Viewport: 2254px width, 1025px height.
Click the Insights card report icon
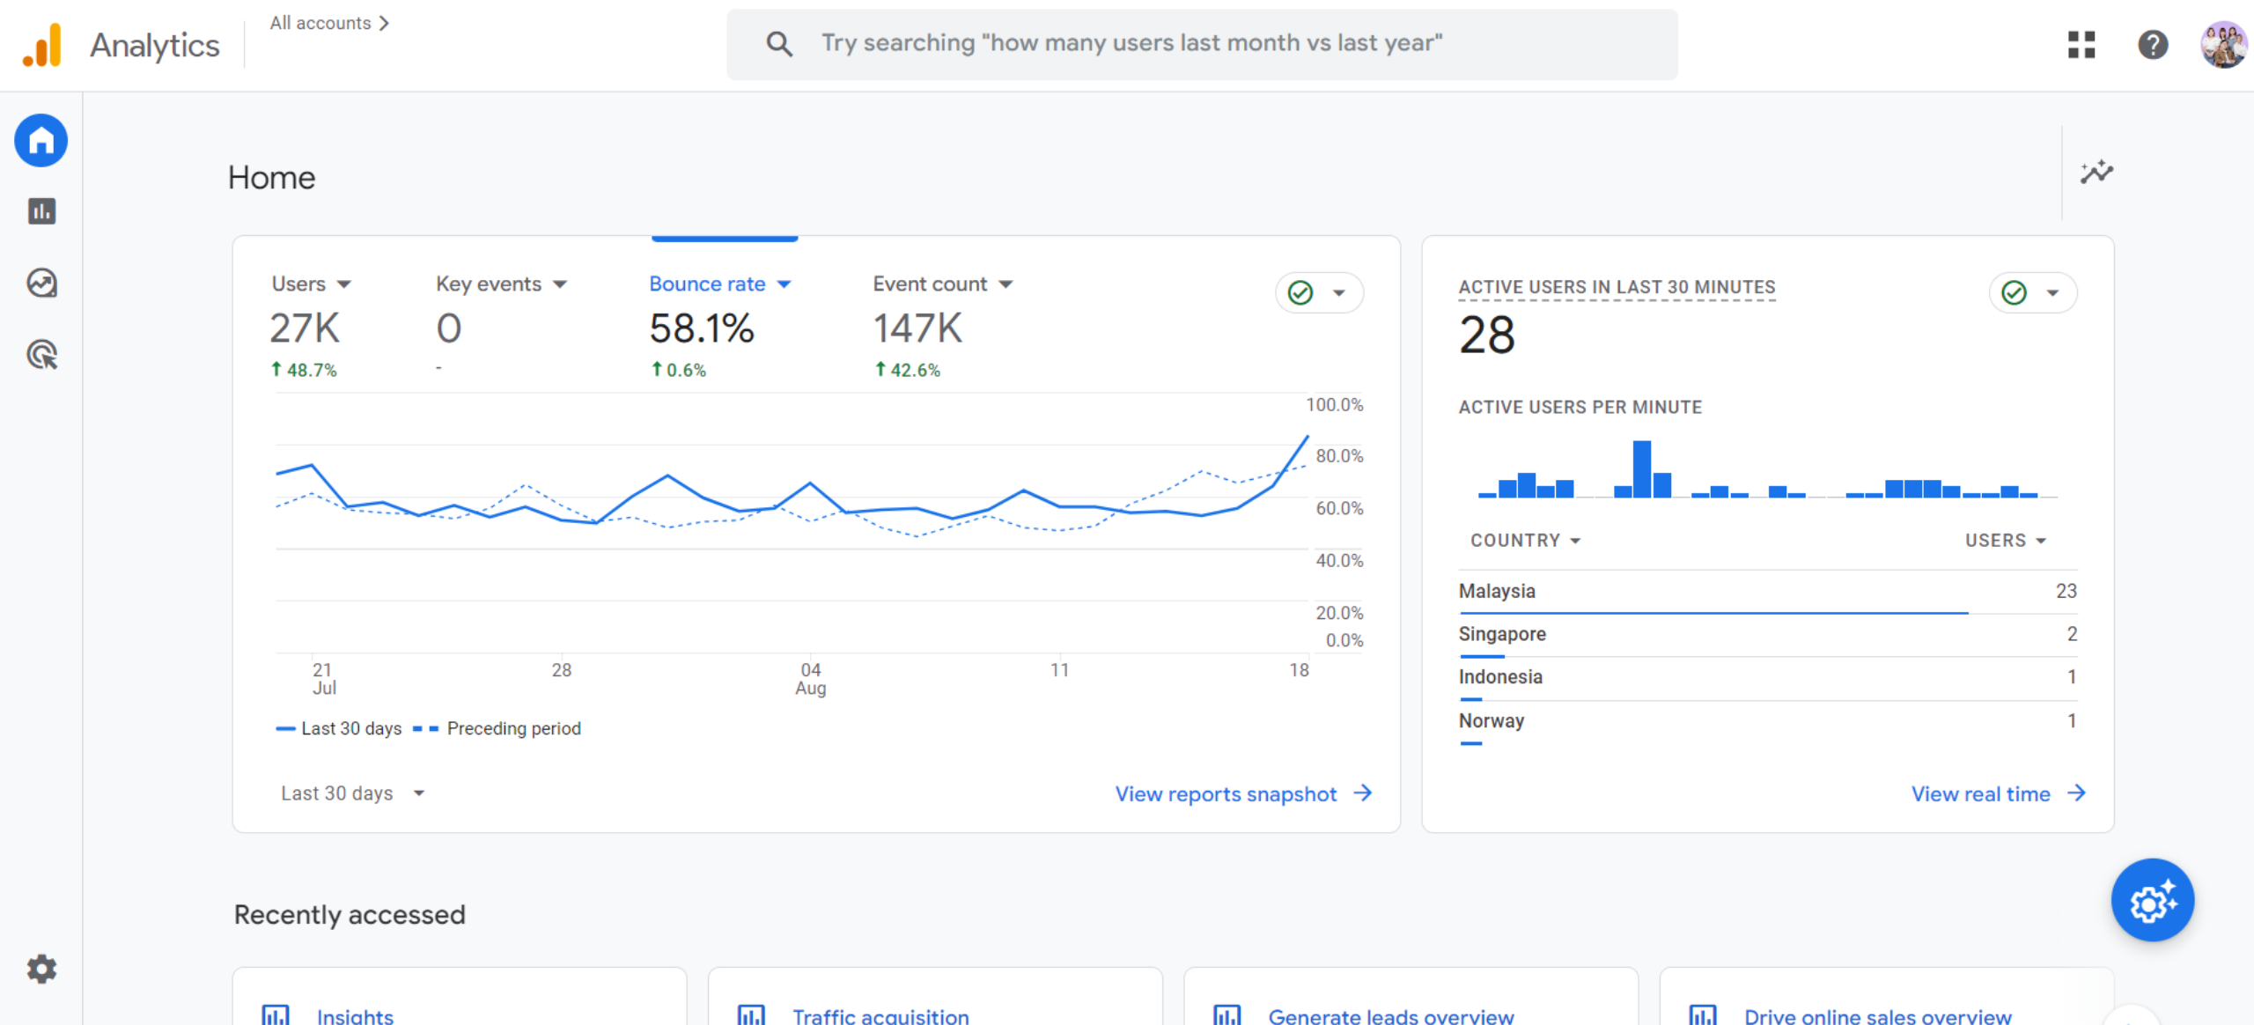[x=276, y=1015]
